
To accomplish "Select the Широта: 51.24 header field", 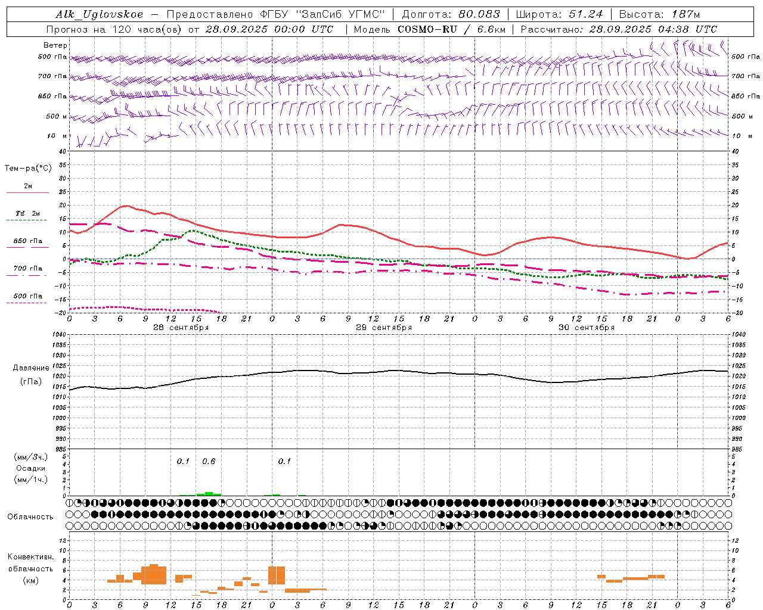I will click(x=559, y=14).
